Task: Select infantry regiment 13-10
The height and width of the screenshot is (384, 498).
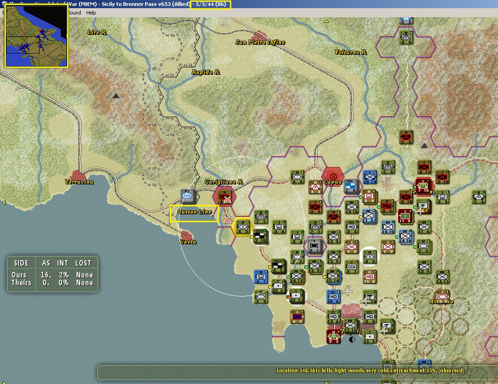Action: tap(352, 207)
